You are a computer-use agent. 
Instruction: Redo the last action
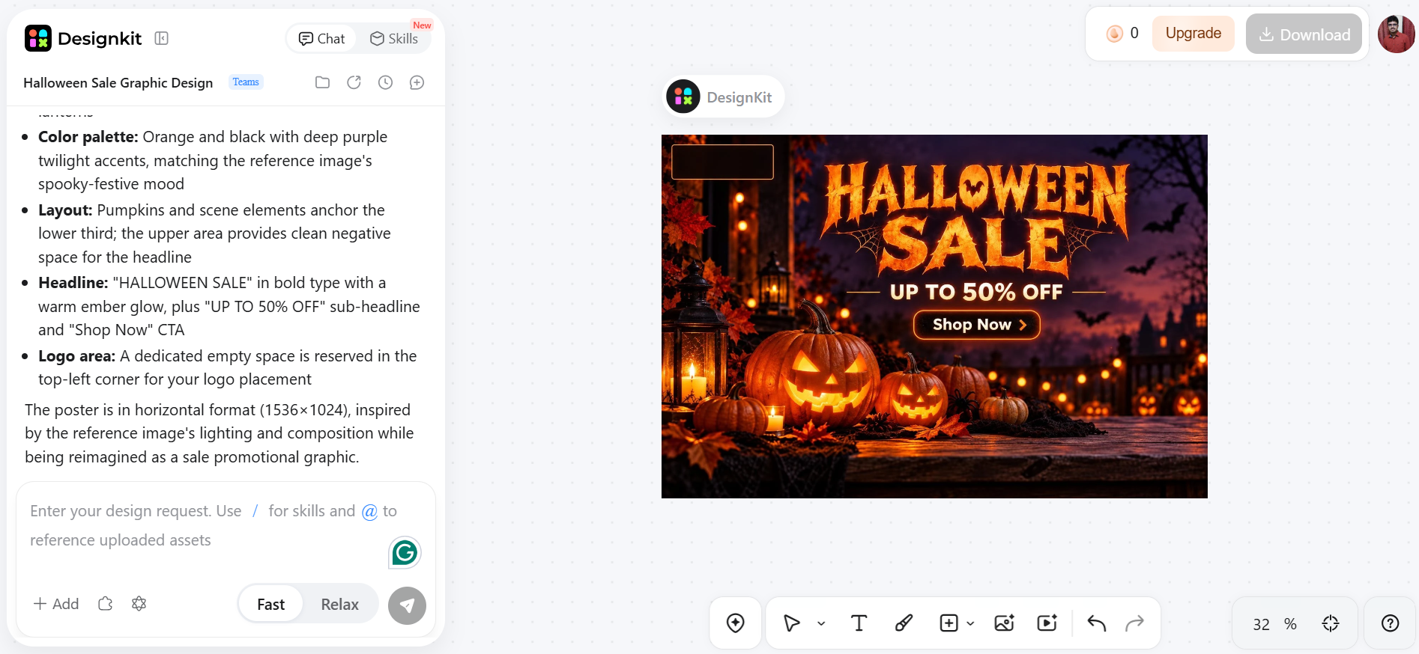pos(1135,623)
